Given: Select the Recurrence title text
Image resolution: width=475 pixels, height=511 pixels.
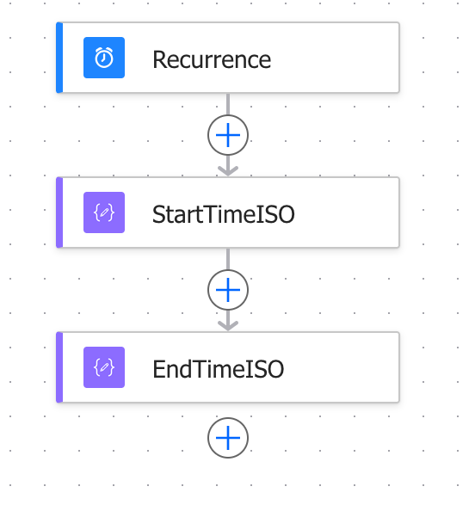Looking at the screenshot, I should click(x=212, y=59).
